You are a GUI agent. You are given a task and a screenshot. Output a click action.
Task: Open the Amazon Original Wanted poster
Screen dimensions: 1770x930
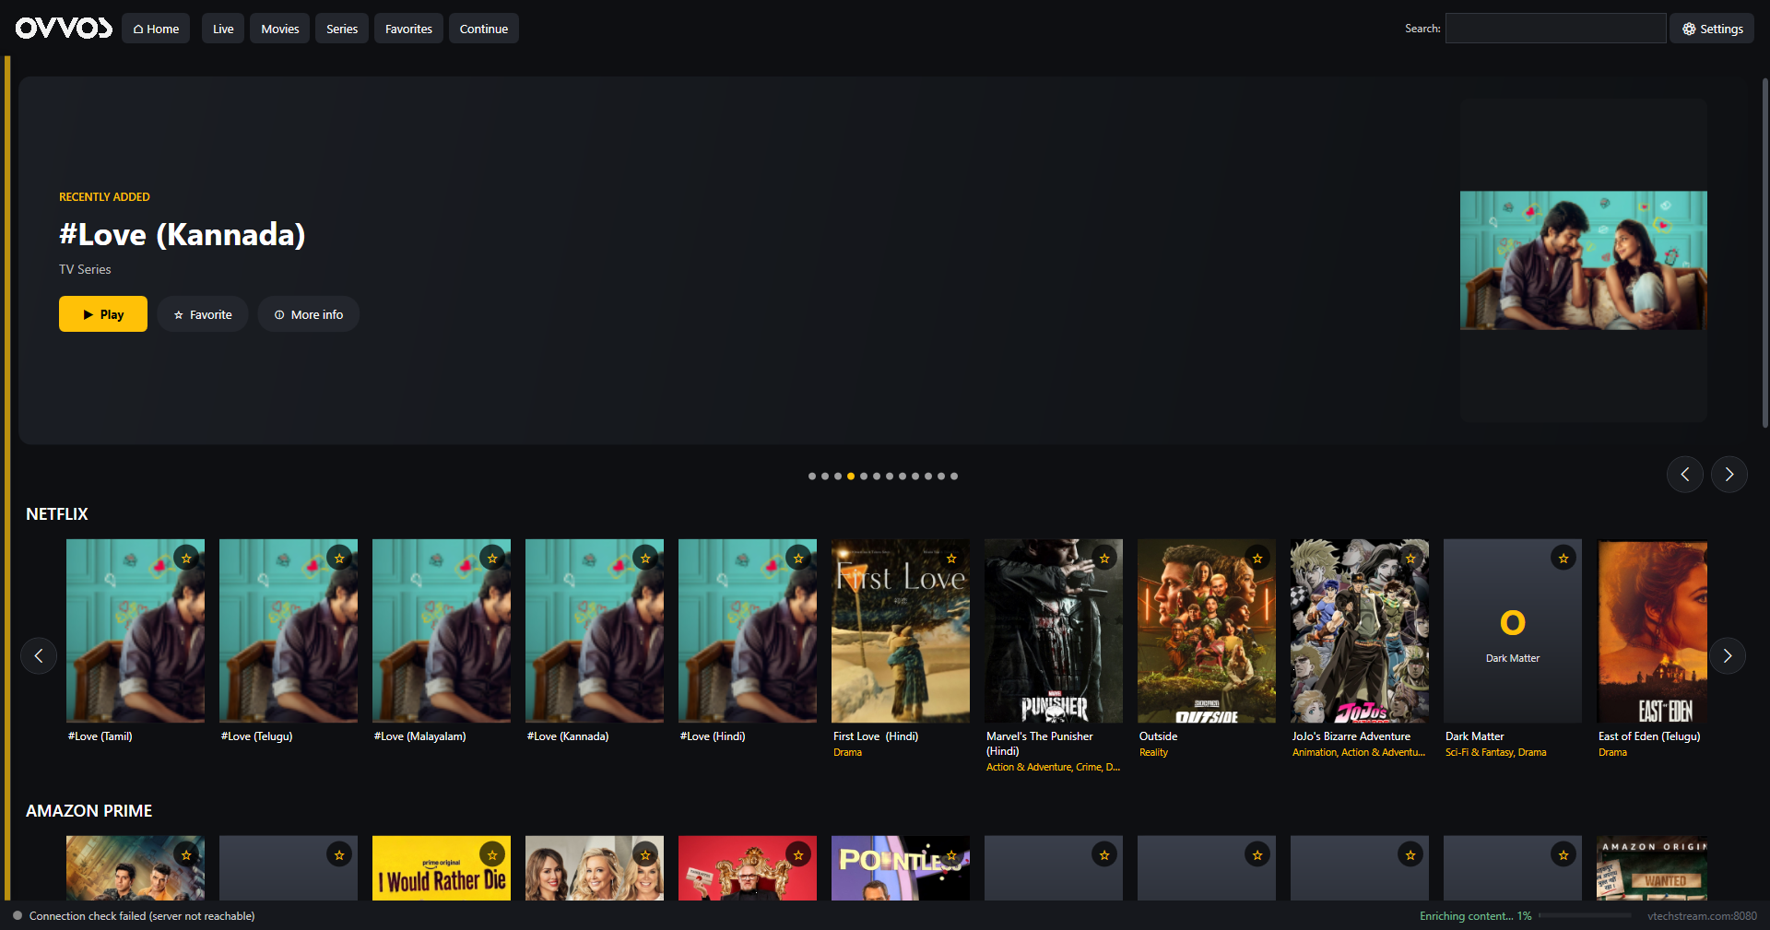coord(1652,868)
